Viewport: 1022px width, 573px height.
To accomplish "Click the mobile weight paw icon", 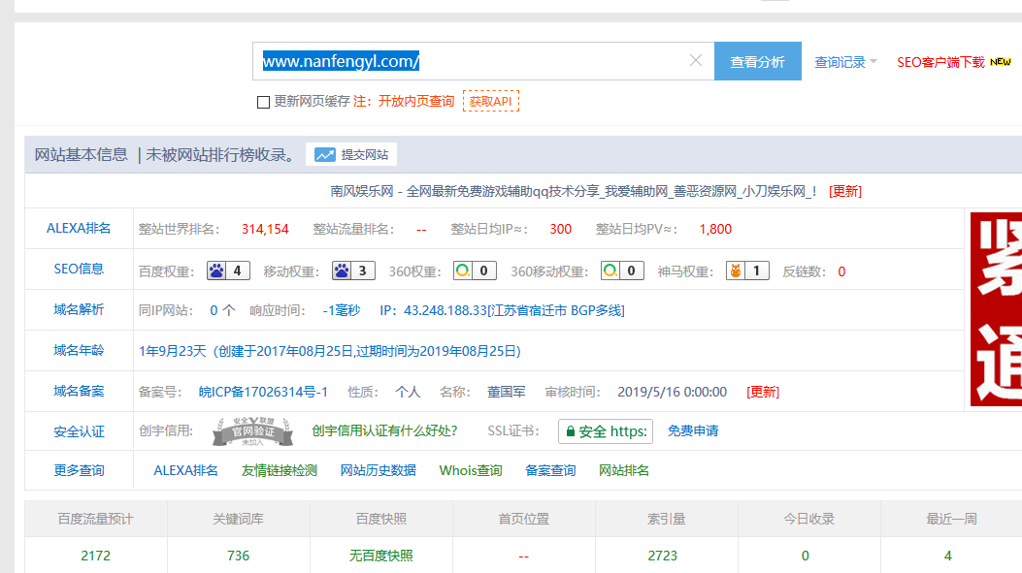I will [x=341, y=271].
